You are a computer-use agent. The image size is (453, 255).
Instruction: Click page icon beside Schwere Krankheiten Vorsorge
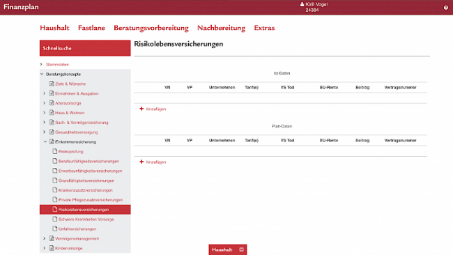(x=55, y=219)
